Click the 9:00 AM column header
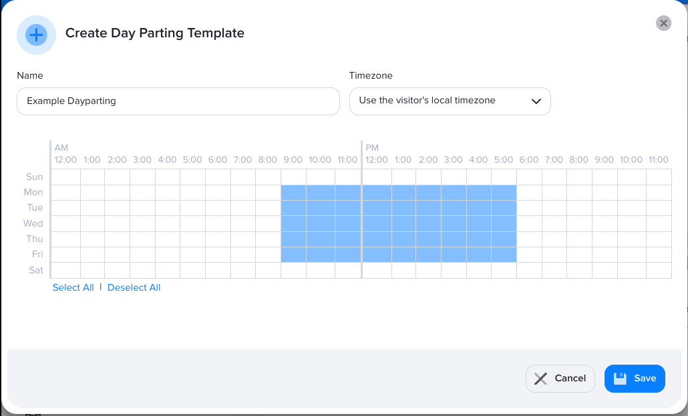Screen dimensions: 688x416 (293, 160)
